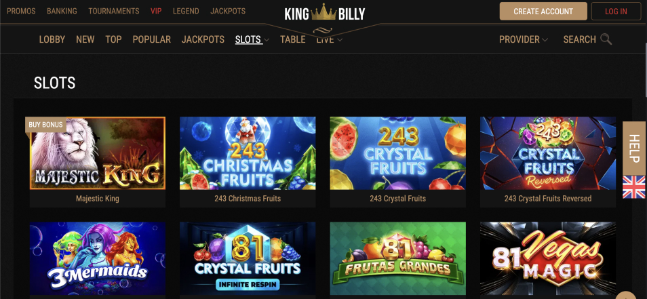The image size is (647, 299).
Task: Open the TOURNAMENTS menu item
Action: (113, 11)
